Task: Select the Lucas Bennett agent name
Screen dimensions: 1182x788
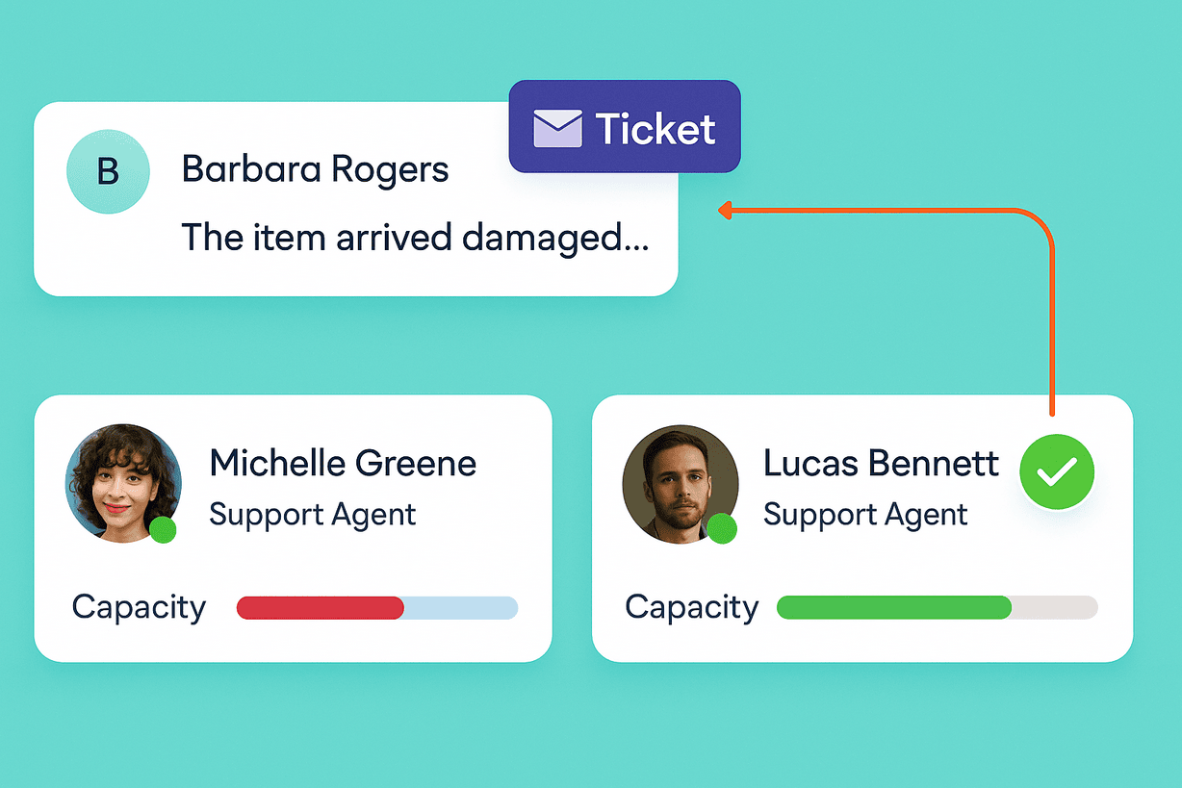Action: (x=881, y=463)
